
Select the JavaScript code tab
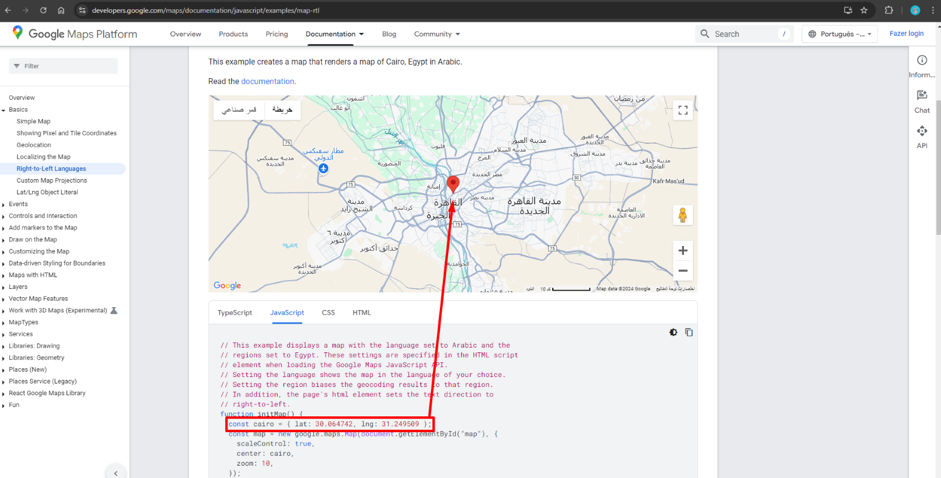[287, 312]
